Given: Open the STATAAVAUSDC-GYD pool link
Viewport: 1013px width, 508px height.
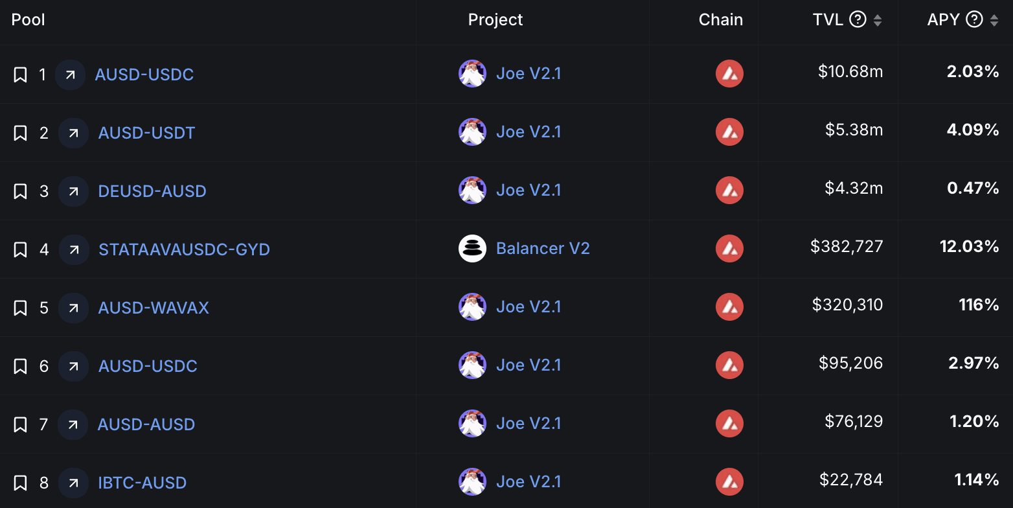Looking at the screenshot, I should (184, 249).
